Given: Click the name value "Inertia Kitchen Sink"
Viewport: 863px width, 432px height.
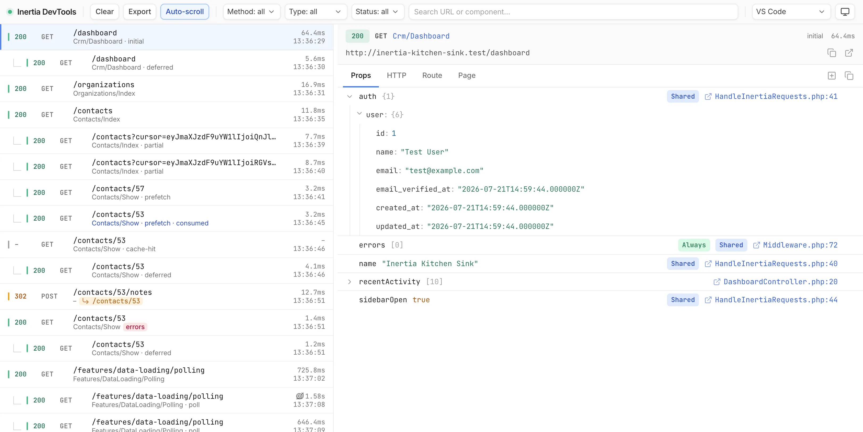Looking at the screenshot, I should (430, 264).
